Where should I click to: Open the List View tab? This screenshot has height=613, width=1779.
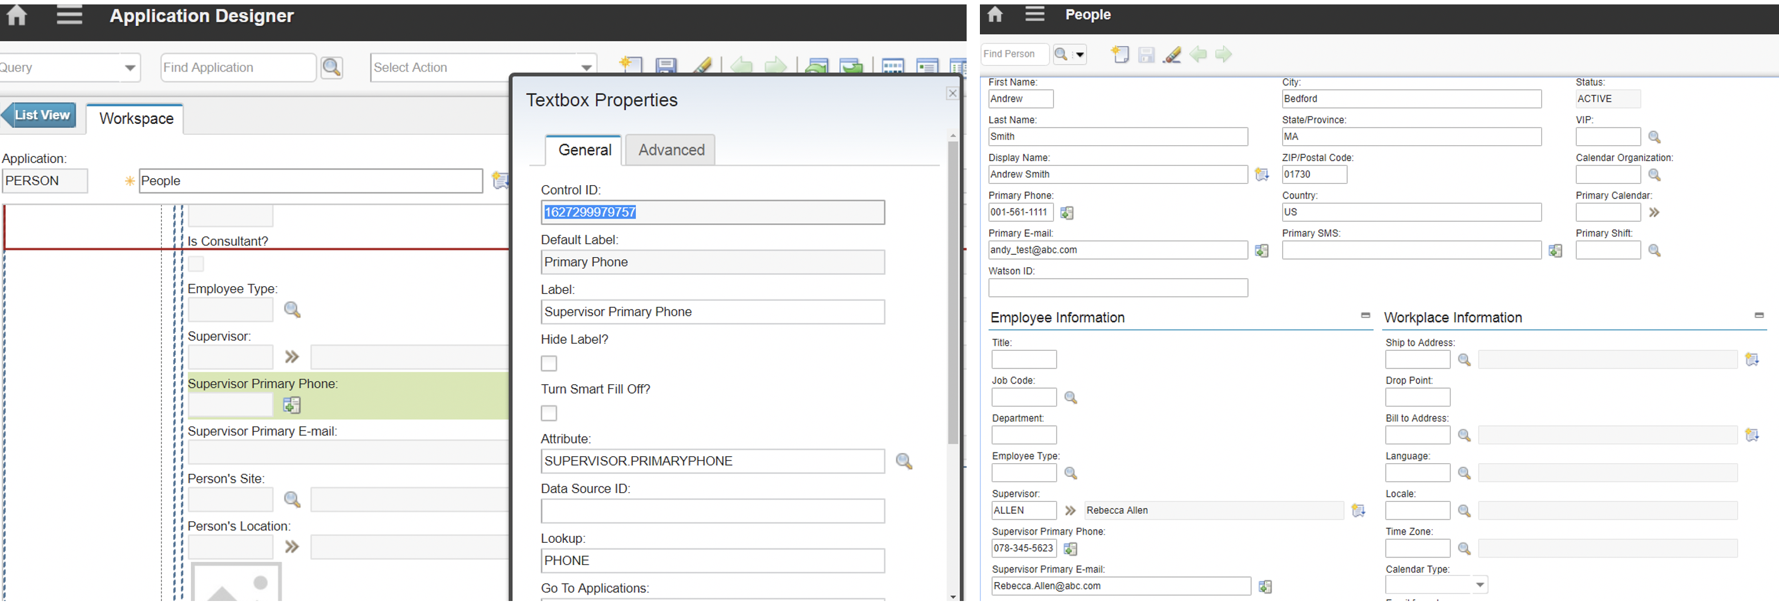coord(42,115)
